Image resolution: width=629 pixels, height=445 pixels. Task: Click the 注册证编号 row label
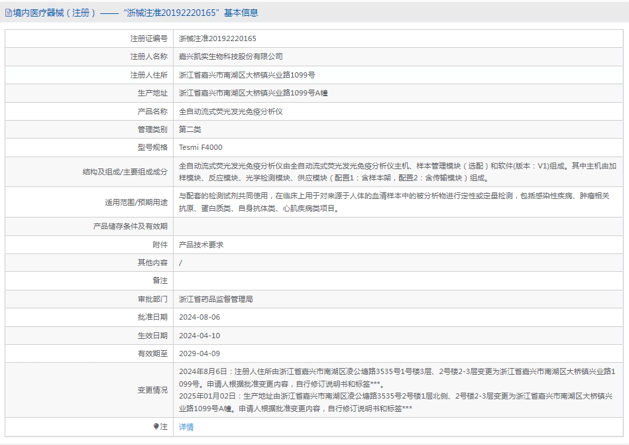click(x=148, y=38)
